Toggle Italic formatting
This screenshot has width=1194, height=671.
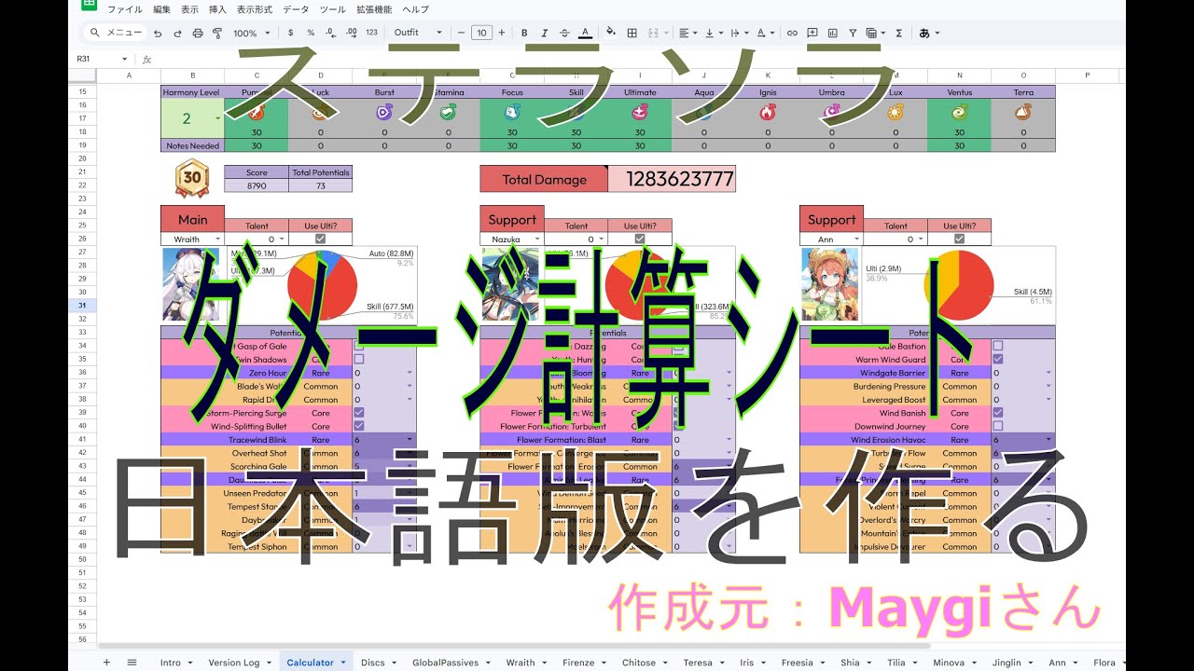click(544, 33)
